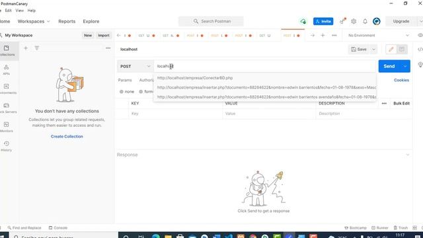
Task: Click the request URL input field
Action: pos(265,66)
